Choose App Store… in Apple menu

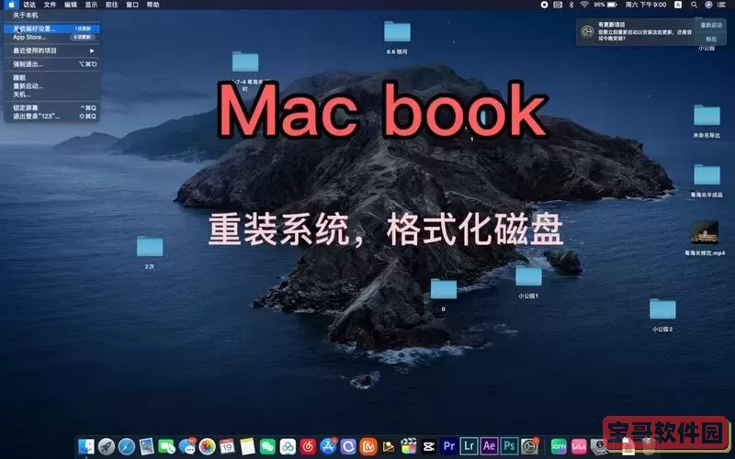51,37
